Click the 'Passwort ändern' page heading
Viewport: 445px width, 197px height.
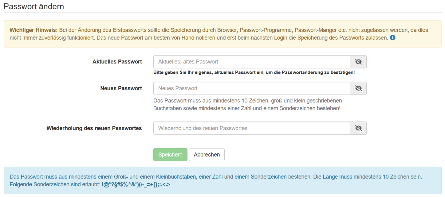pyautogui.click(x=34, y=6)
